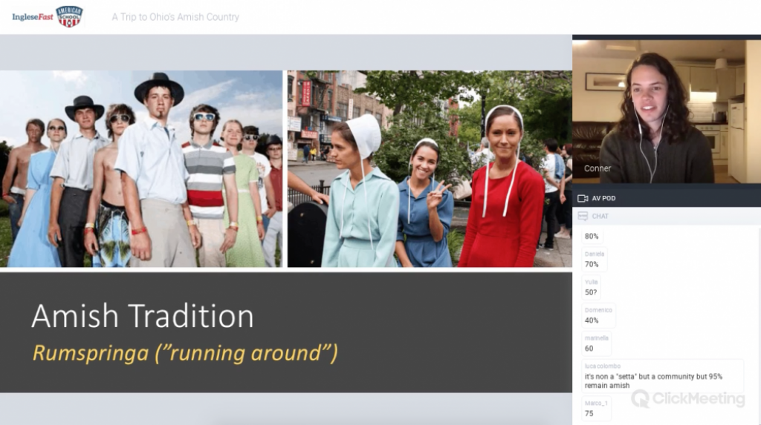This screenshot has width=761, height=425.
Task: Click Marco_1's '75' chat message
Action: tap(589, 413)
